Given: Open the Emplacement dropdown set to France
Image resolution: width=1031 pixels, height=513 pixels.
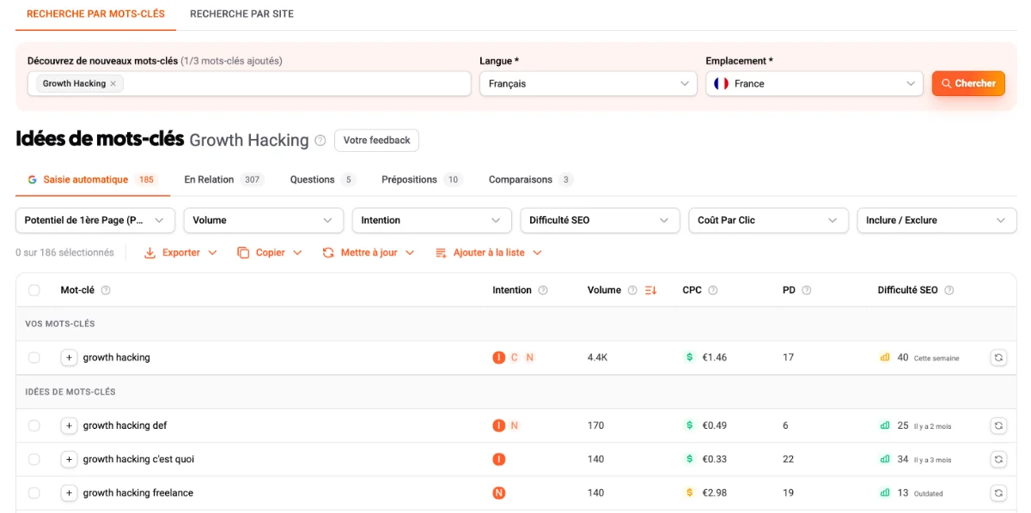Looking at the screenshot, I should [x=814, y=84].
